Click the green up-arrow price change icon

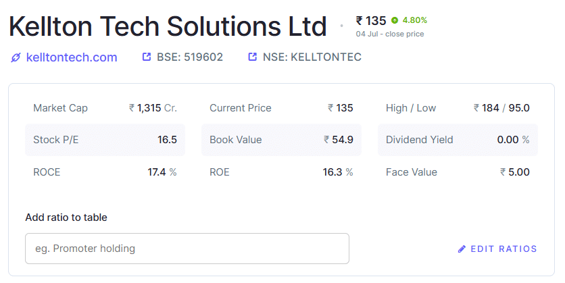395,20
